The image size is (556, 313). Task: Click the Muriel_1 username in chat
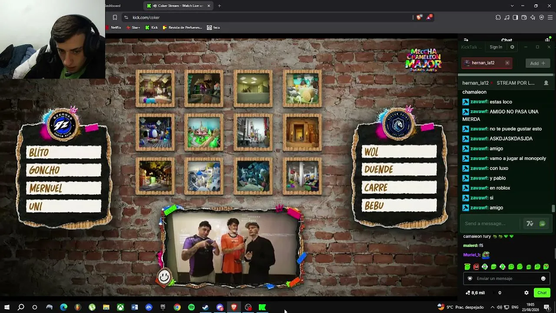click(x=471, y=255)
